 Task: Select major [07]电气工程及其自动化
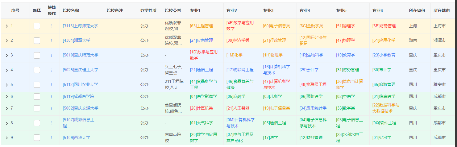240,137
